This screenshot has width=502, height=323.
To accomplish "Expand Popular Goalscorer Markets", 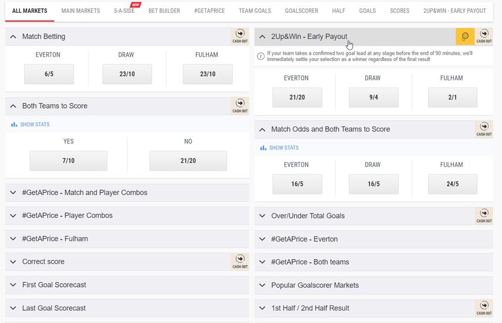I will (262, 285).
